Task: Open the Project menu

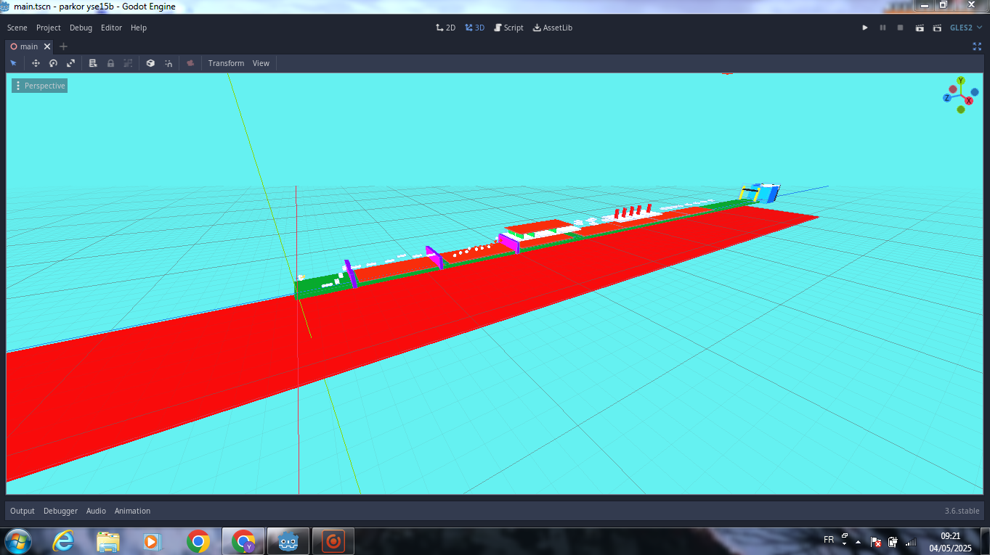Action: tap(49, 28)
